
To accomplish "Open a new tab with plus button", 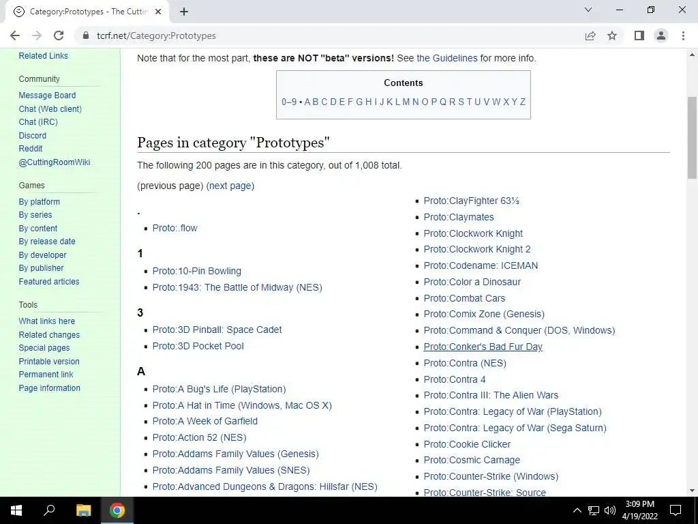I will (184, 12).
